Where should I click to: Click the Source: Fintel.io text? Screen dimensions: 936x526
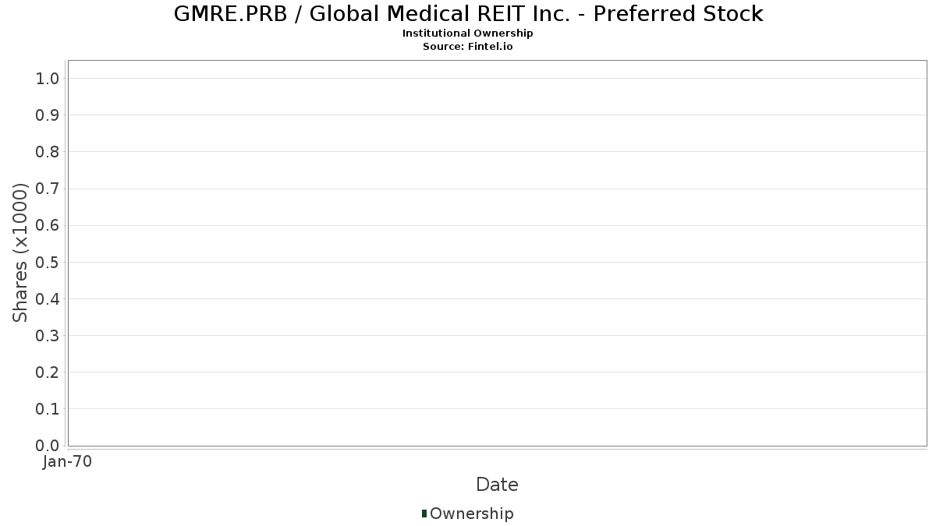click(x=468, y=47)
